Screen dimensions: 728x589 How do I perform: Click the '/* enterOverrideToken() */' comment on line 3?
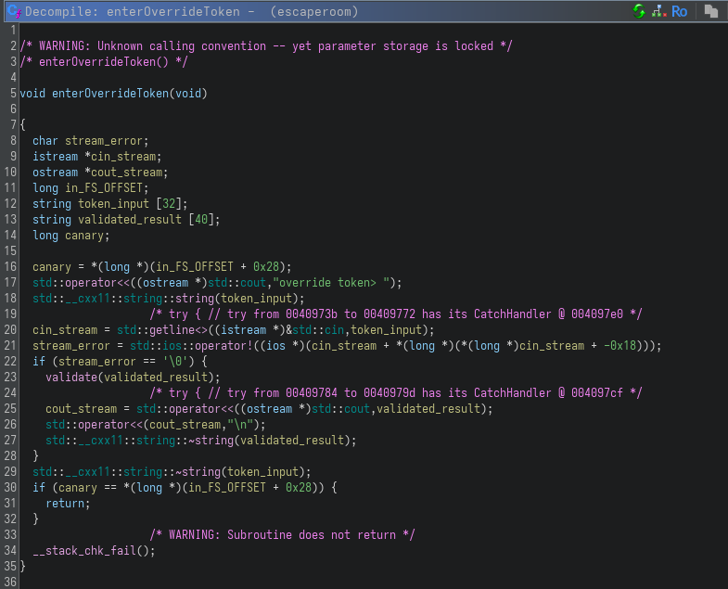pos(104,62)
